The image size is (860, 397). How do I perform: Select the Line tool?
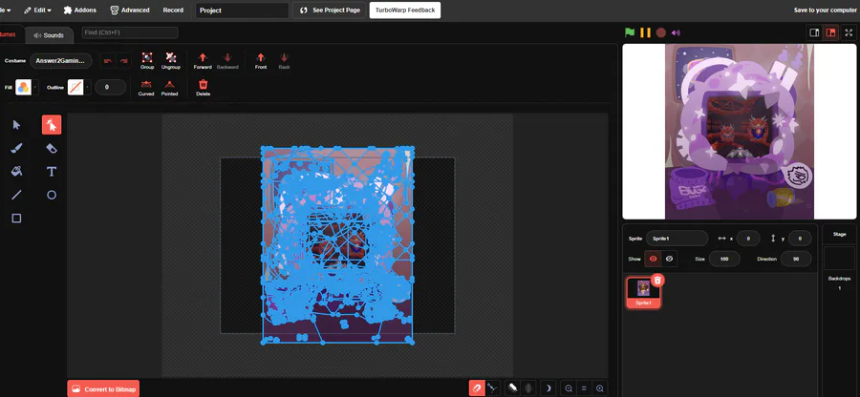16,195
